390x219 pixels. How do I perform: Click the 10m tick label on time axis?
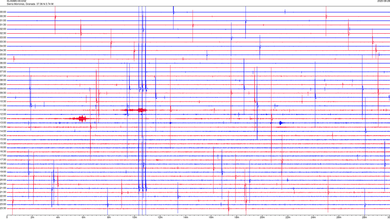134,217
